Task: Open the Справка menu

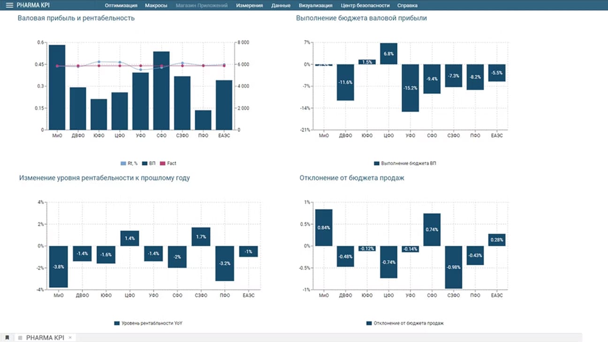Action: (x=407, y=6)
